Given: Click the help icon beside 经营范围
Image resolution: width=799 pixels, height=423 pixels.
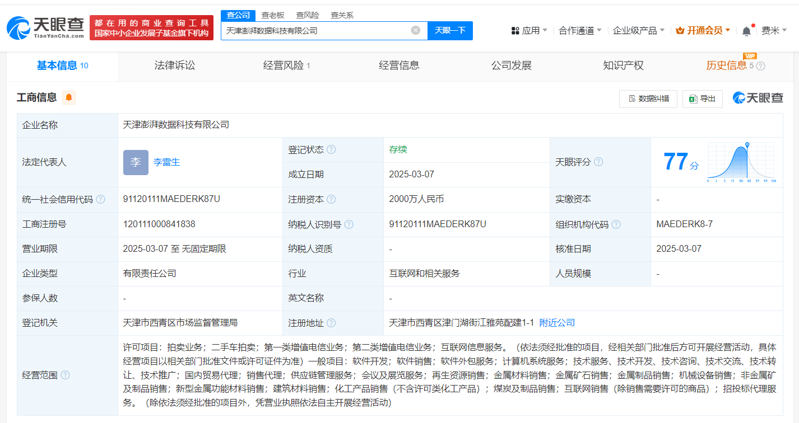Looking at the screenshot, I should (x=66, y=375).
